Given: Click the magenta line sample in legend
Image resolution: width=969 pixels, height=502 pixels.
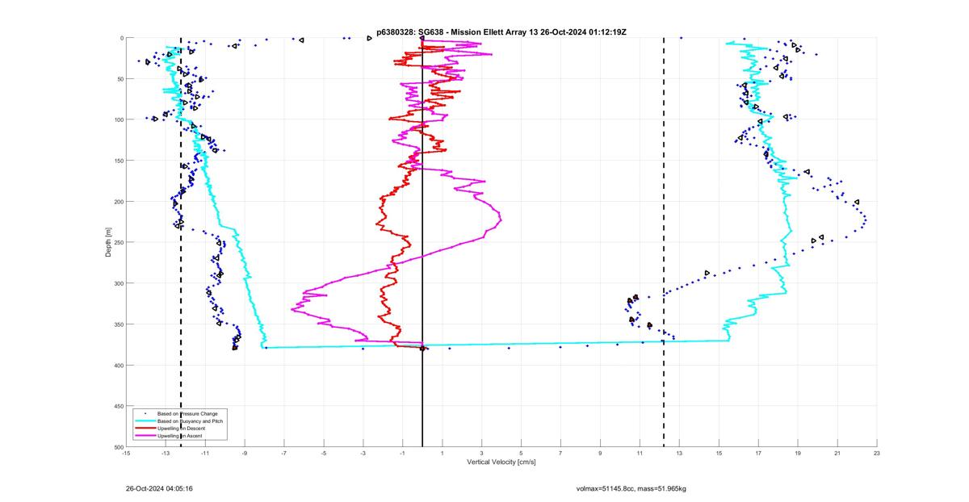Looking at the screenshot, I should point(145,435).
